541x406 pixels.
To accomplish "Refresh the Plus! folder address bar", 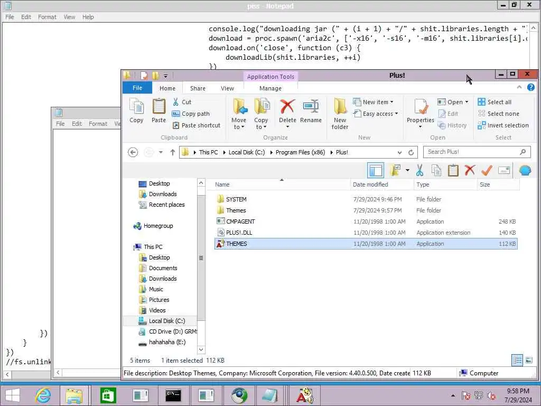I will pyautogui.click(x=411, y=152).
